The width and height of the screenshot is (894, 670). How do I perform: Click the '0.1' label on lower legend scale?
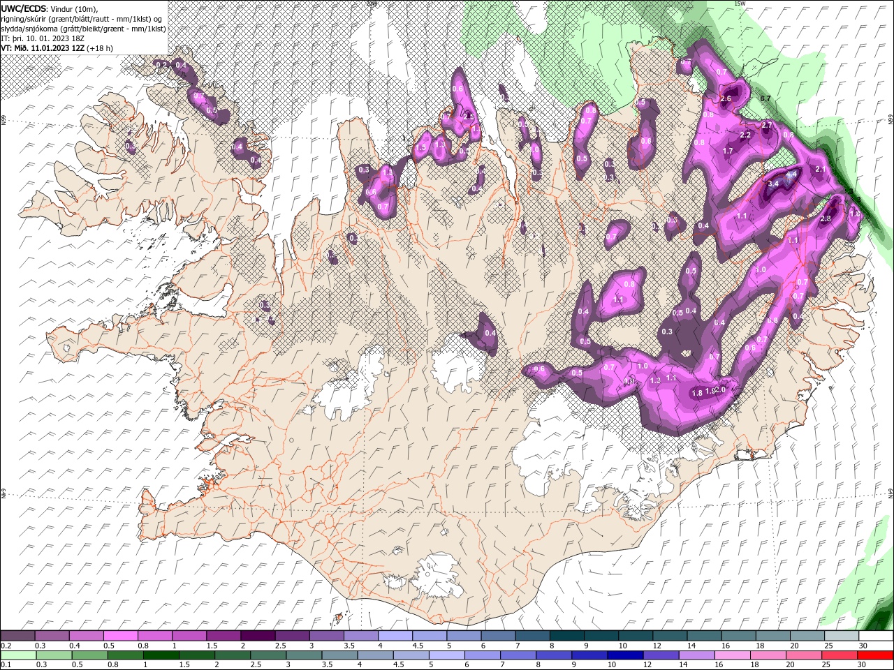coord(6,665)
